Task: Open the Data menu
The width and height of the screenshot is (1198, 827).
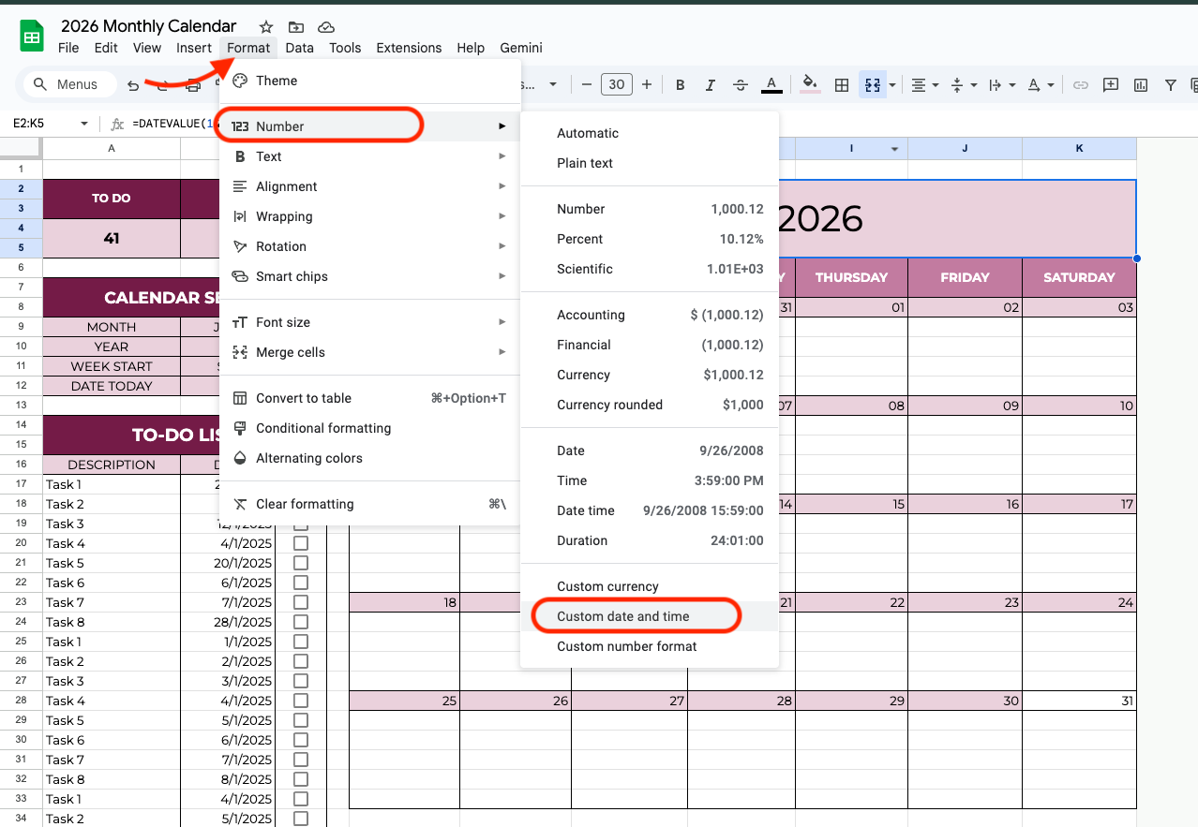Action: (299, 48)
